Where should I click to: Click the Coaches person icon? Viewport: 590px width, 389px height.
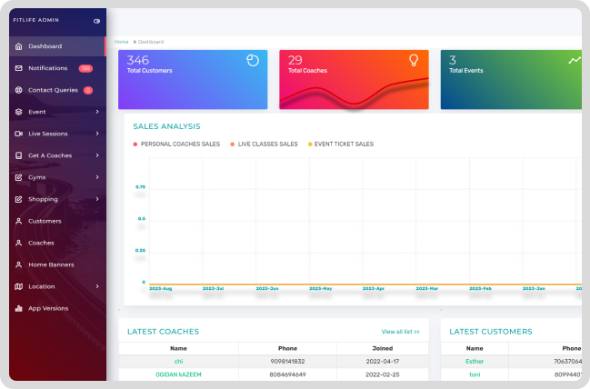tap(18, 243)
